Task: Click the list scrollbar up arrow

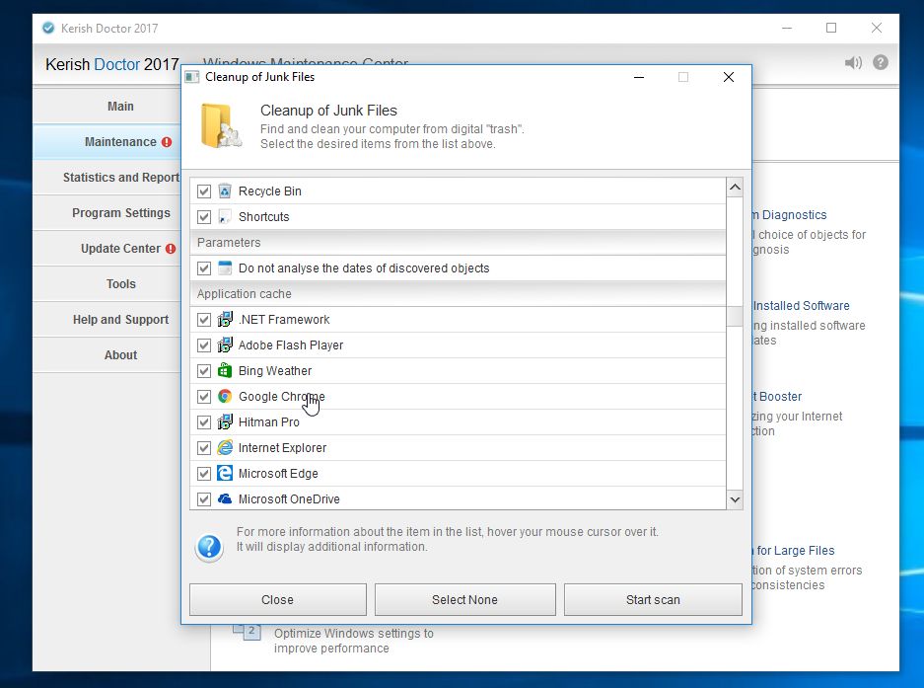Action: [735, 187]
